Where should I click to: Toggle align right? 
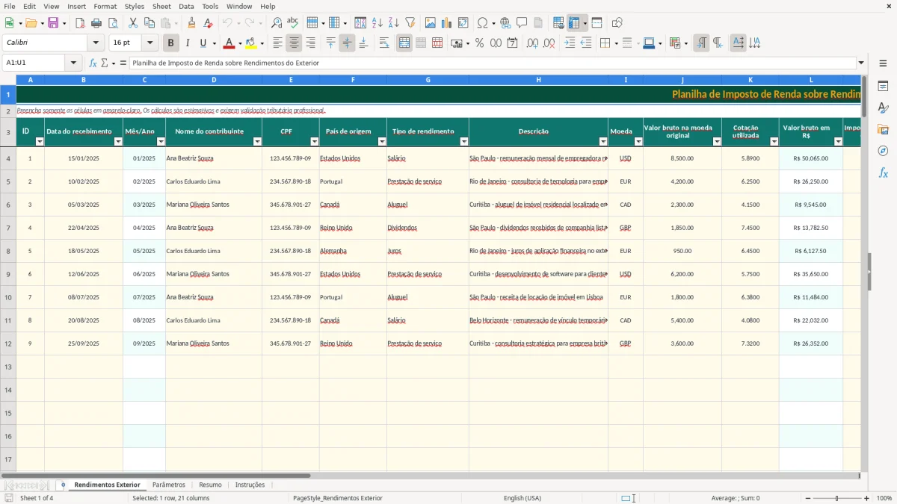coord(311,43)
